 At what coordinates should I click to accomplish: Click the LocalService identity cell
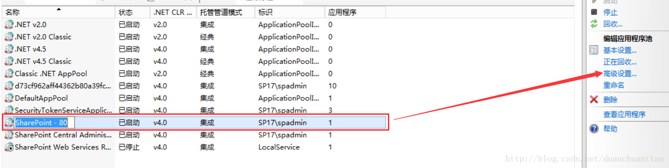point(279,147)
